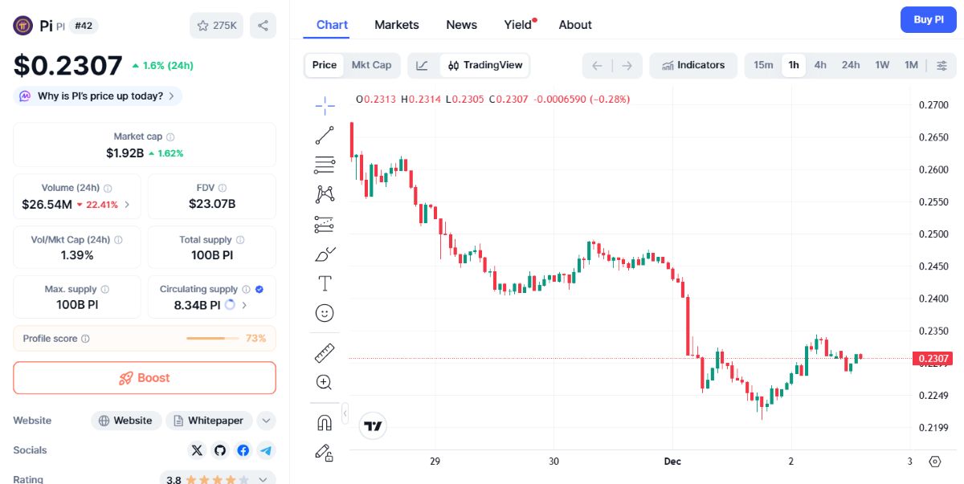This screenshot has height=484, width=964.
Task: Switch chart to Mkt Cap mode
Action: click(x=372, y=65)
